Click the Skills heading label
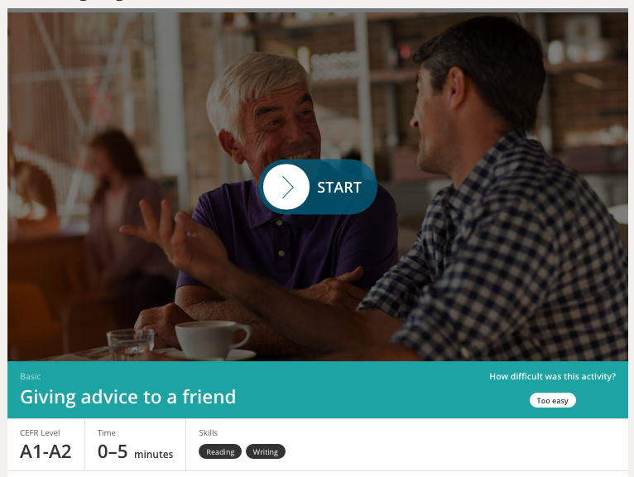This screenshot has width=634, height=477. [208, 432]
